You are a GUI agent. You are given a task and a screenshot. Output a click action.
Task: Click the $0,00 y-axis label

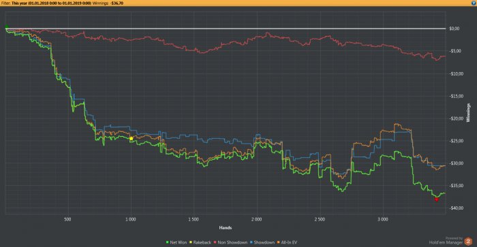click(455, 29)
